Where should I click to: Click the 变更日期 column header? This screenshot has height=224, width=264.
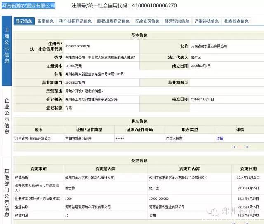(248, 169)
